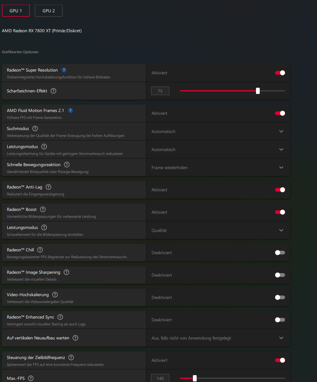317x382 pixels.
Task: Disable the Radeon Super Resolution toggle
Action: pyautogui.click(x=280, y=73)
